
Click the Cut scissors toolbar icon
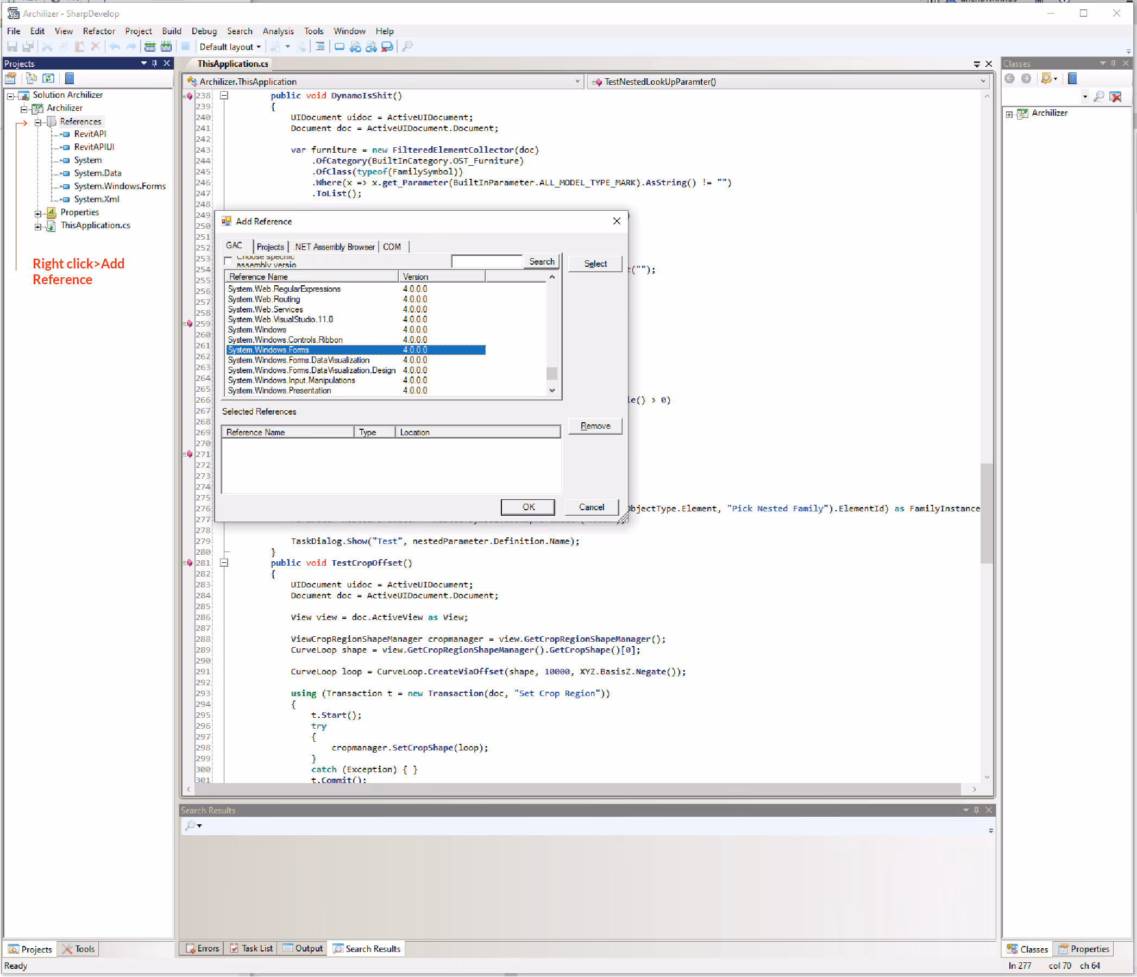pos(47,47)
